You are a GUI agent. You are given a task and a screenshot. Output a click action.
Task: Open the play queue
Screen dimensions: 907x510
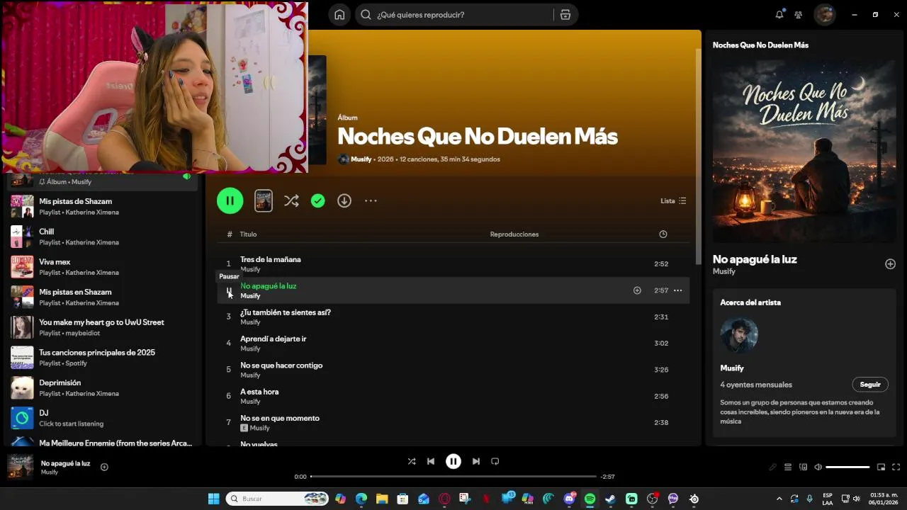788,467
